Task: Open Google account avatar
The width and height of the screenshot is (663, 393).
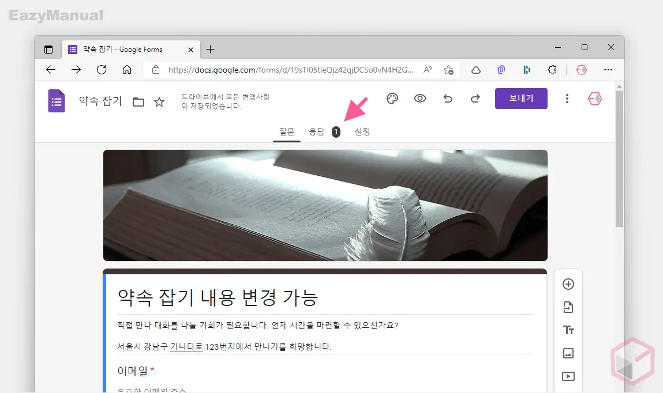Action: [x=594, y=99]
